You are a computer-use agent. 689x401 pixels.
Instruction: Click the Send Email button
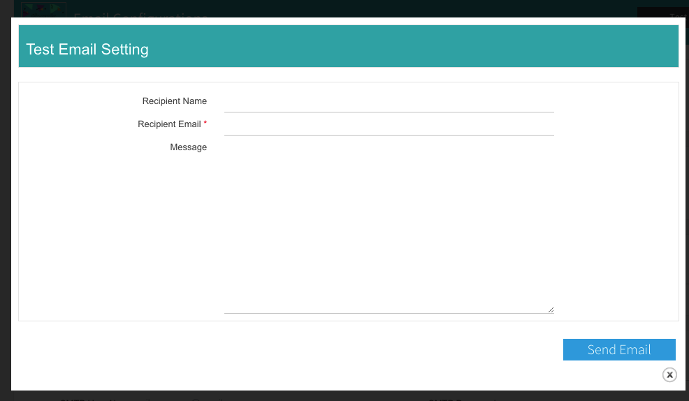(x=619, y=349)
